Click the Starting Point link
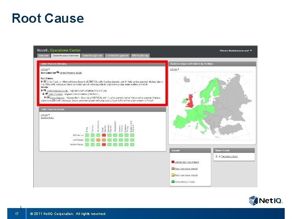Viewport: 292px width, 219px height. [47, 118]
